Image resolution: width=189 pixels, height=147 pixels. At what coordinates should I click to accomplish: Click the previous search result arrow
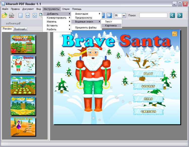pyautogui.click(x=172, y=15)
